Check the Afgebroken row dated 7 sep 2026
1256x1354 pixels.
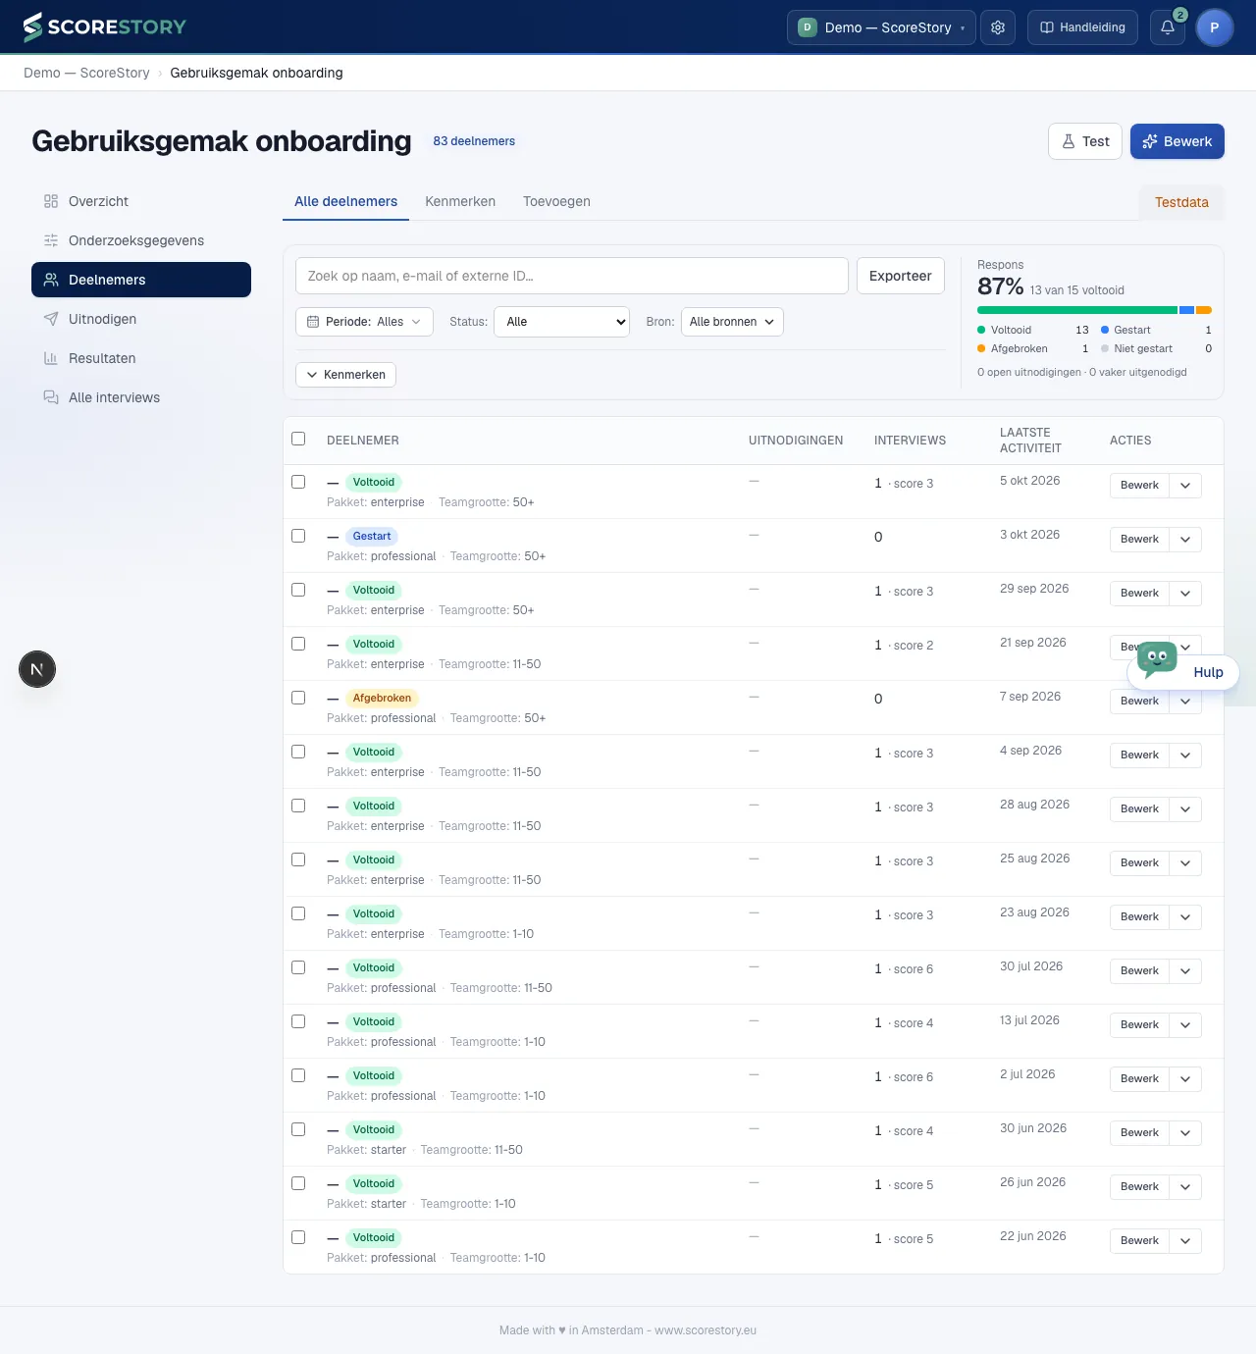coord(298,698)
